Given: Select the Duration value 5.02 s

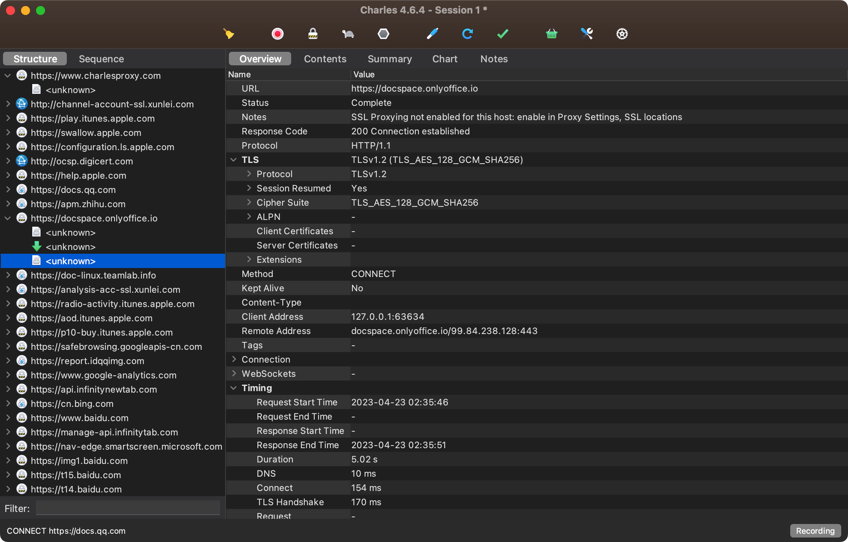Looking at the screenshot, I should [x=364, y=459].
